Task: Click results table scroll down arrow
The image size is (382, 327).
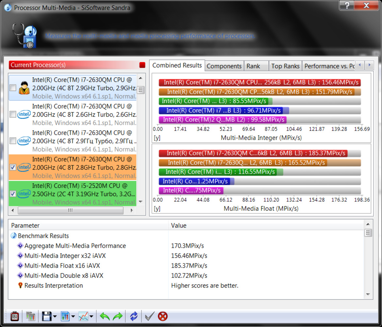Action: [368, 294]
